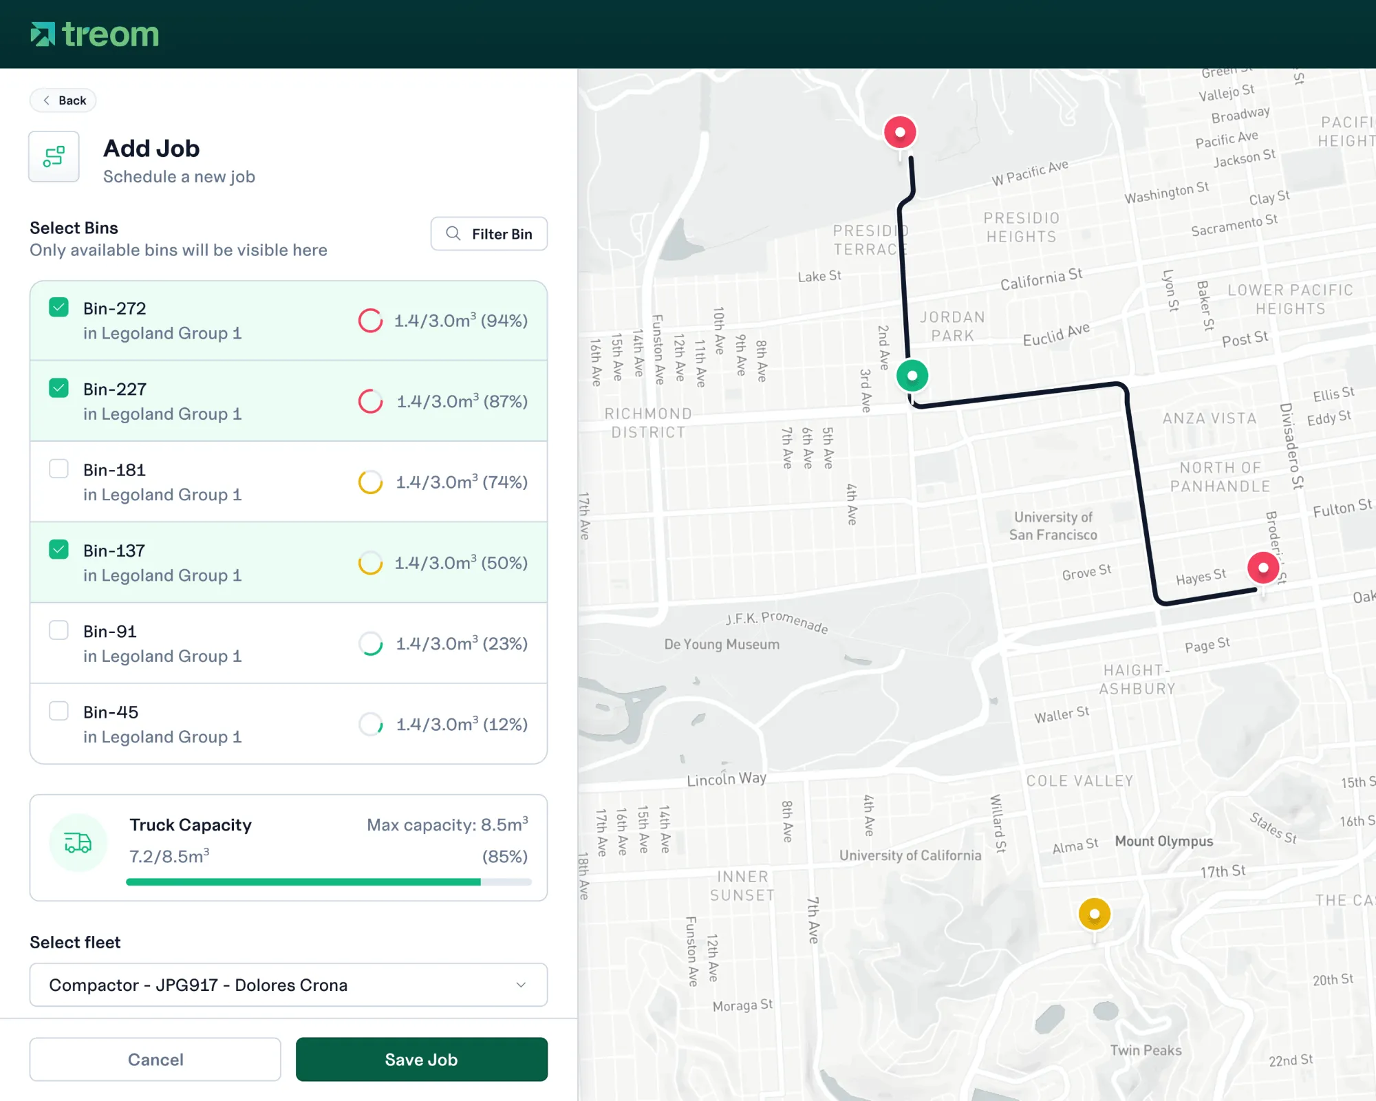The height and width of the screenshot is (1101, 1376).
Task: Click the Select Bins heading
Action: click(74, 228)
